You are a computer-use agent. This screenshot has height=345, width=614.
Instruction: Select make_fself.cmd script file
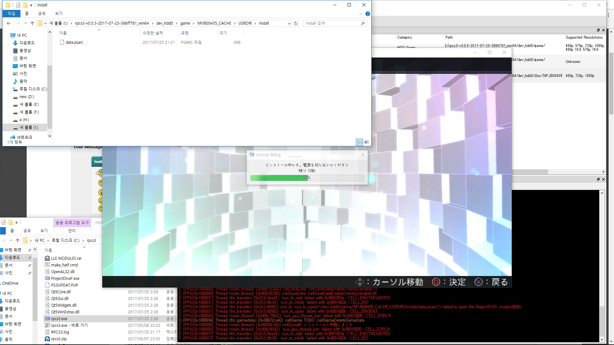pos(64,265)
